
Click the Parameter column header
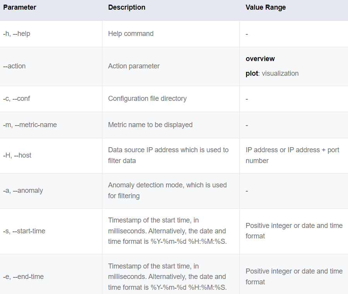click(20, 8)
